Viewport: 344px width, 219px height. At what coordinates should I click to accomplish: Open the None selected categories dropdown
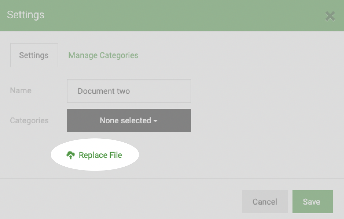click(x=129, y=120)
